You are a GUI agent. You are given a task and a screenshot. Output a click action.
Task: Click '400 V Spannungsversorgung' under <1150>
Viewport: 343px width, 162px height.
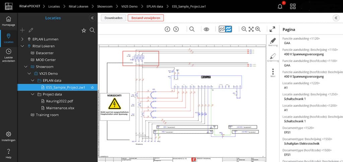coord(304,54)
